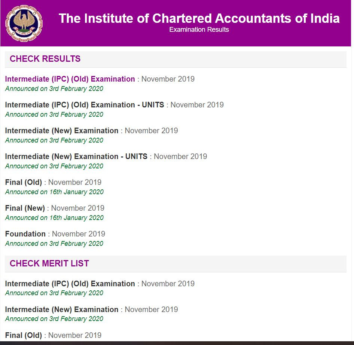Viewport: 354px width, 345px height.
Task: Click the ICAI emblem logo
Action: coord(24,23)
